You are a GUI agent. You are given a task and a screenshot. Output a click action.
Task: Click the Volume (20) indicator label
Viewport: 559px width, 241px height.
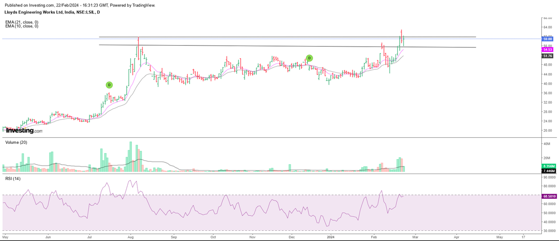coord(15,143)
